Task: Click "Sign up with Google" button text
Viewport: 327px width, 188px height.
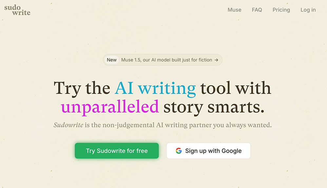Action: pyautogui.click(x=213, y=151)
